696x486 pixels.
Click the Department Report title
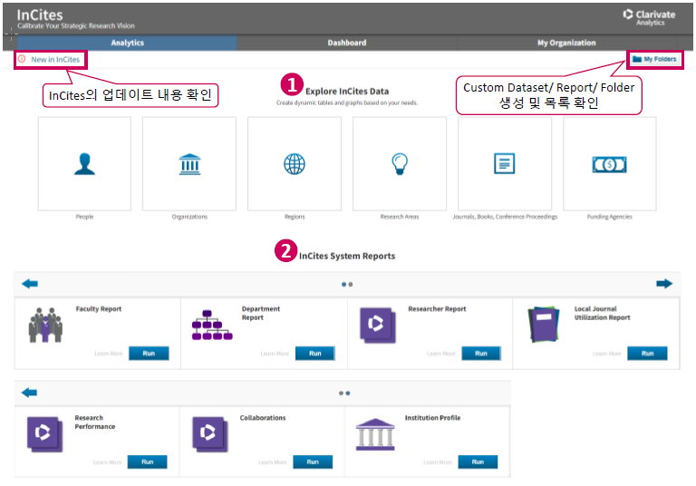[x=261, y=313]
